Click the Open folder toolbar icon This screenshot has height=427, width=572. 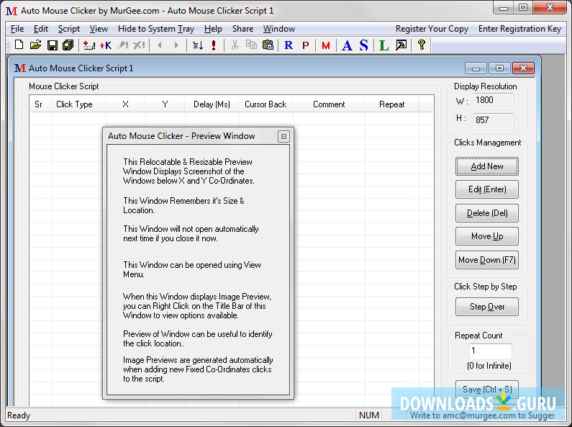point(35,45)
